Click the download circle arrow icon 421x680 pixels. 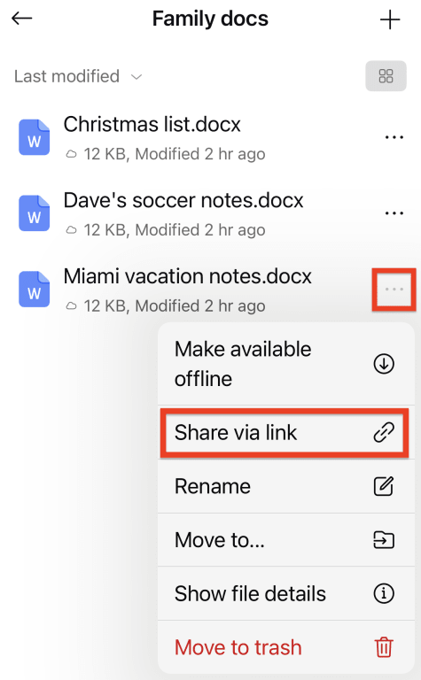coord(384,364)
